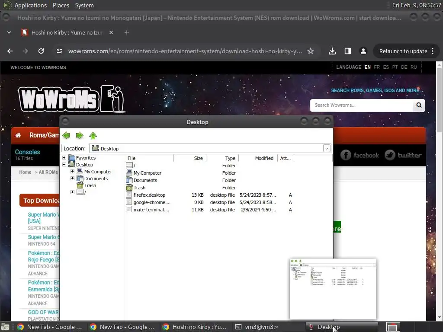Open Chrome downloads icon
Screen dimensions: 443x332
[x=332, y=51]
